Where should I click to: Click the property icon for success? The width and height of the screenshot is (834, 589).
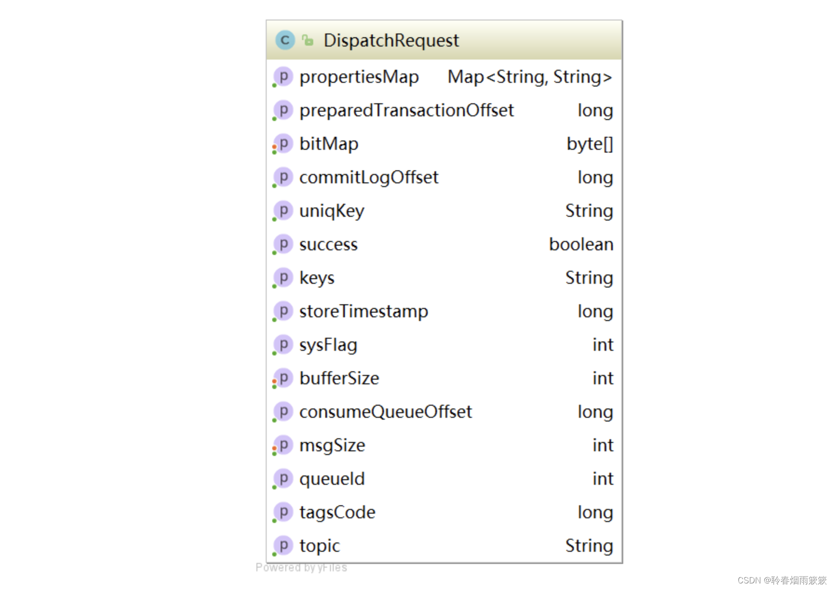pos(283,244)
